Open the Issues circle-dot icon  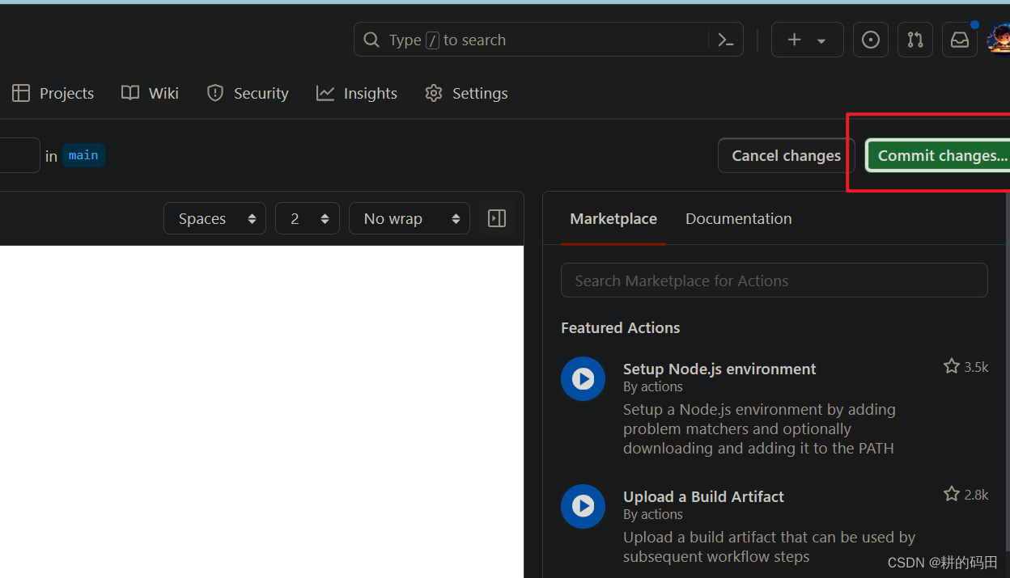(871, 40)
